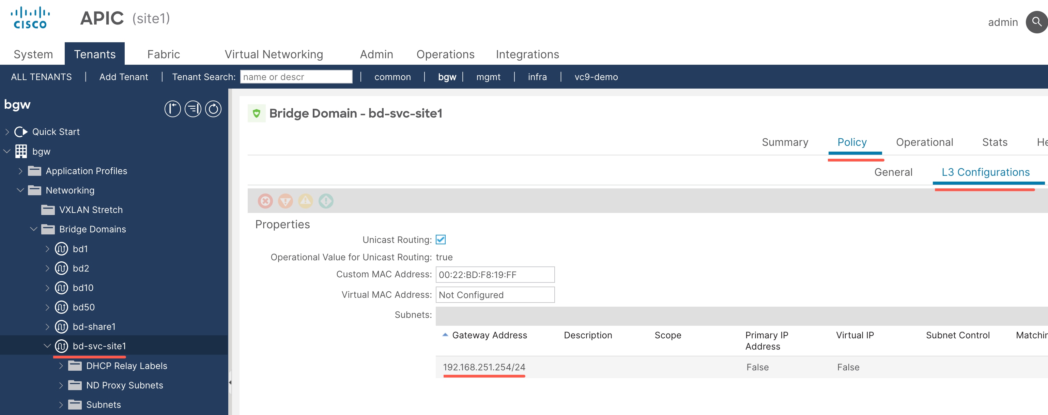Click the bd-share1 bridge domain icon
The height and width of the screenshot is (415, 1048).
pos(61,327)
